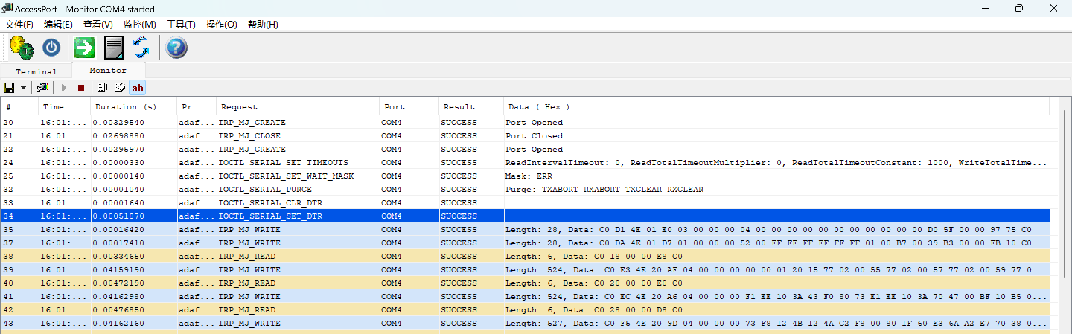Restore down the AccessPort window

(x=1019, y=8)
